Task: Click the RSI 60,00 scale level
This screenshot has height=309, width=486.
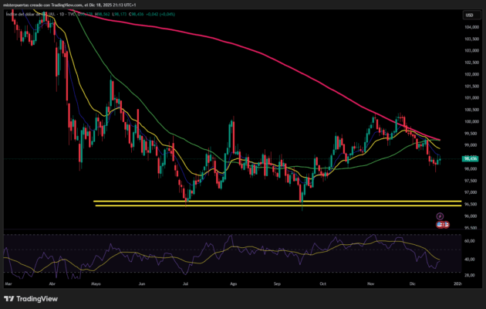Action: (468, 241)
